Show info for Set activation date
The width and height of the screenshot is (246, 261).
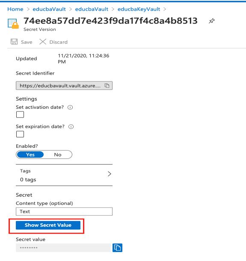click(x=70, y=108)
